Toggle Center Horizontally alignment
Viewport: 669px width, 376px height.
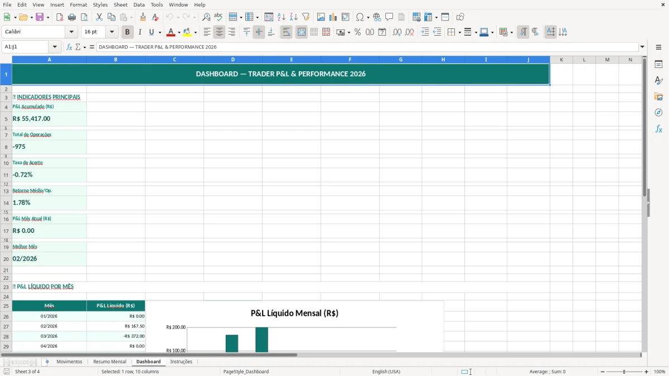[x=219, y=32]
